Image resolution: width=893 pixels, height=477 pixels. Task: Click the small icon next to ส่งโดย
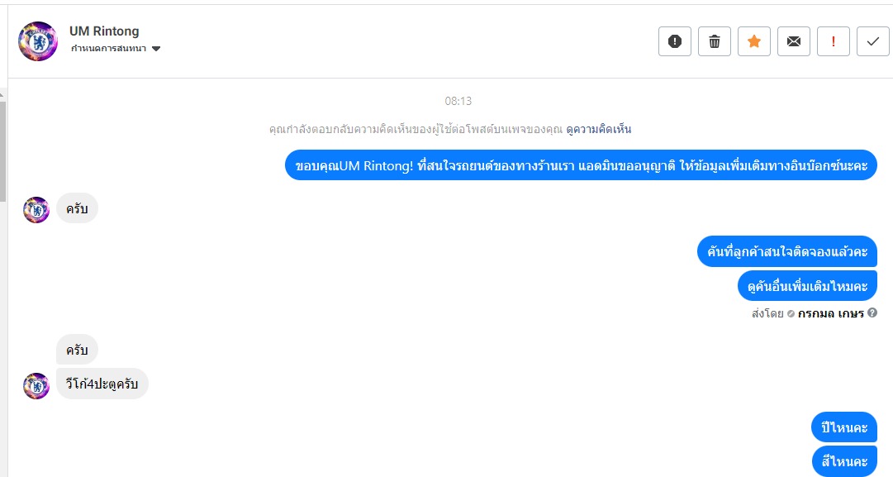791,313
